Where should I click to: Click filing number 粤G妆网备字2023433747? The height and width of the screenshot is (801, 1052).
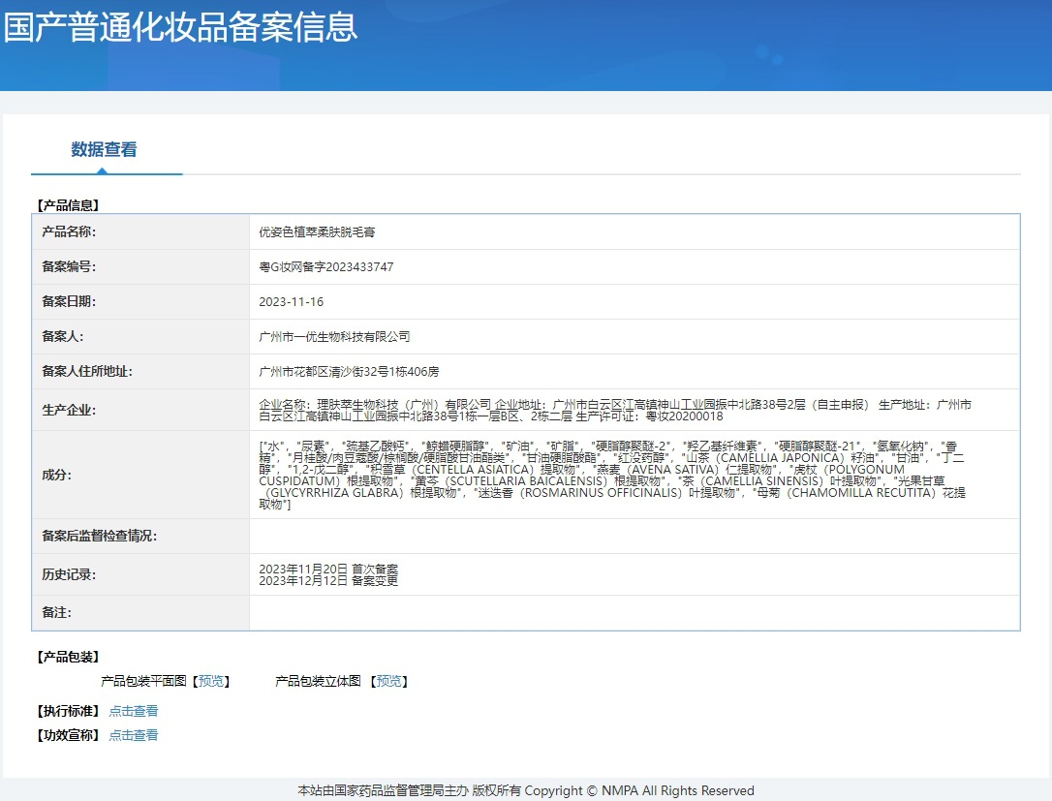[325, 267]
